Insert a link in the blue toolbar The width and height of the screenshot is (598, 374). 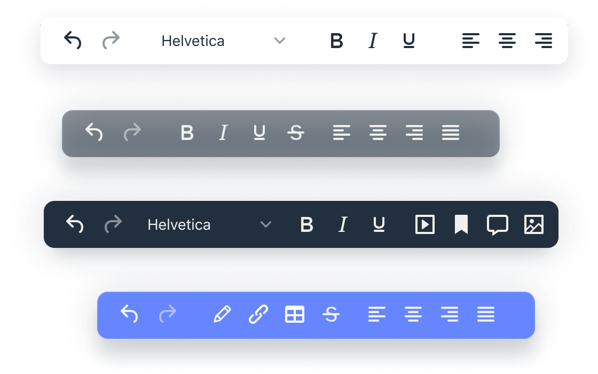coord(258,315)
